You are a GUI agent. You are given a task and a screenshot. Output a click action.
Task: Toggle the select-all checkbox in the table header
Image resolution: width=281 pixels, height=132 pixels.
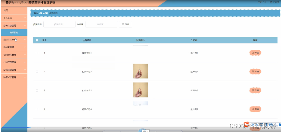coord(37,40)
